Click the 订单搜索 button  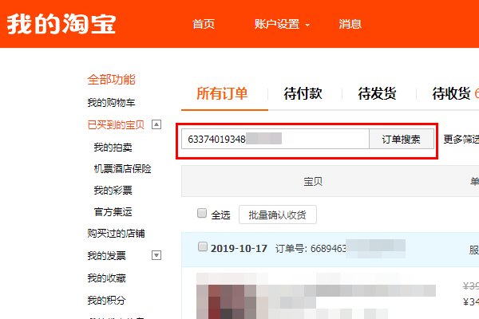(x=402, y=140)
